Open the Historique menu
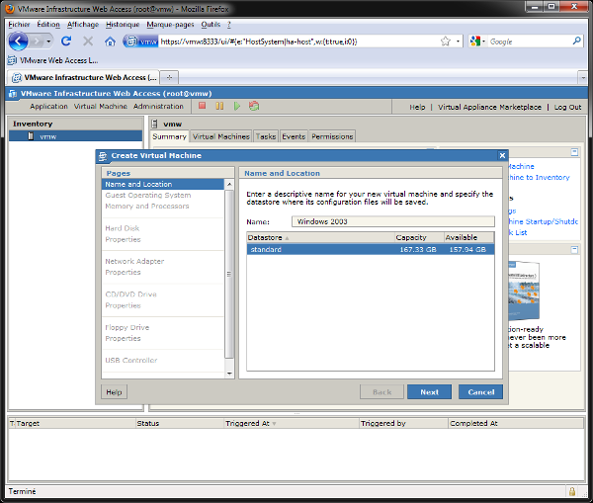The image size is (593, 503). click(123, 24)
